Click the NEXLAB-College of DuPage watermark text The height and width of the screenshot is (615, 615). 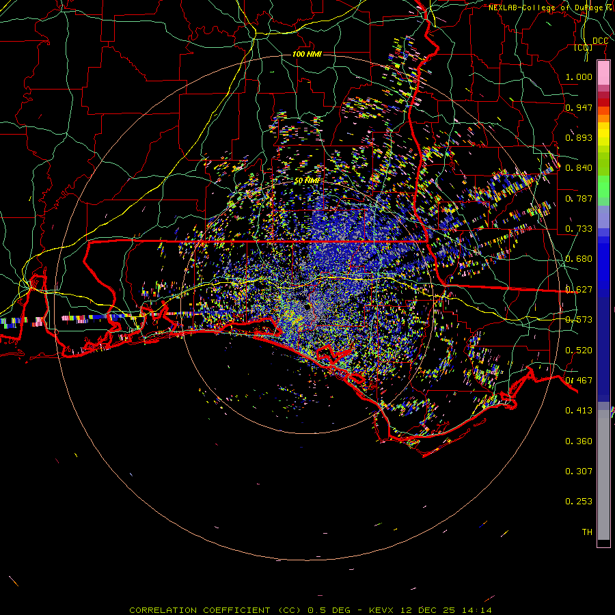pyautogui.click(x=551, y=8)
